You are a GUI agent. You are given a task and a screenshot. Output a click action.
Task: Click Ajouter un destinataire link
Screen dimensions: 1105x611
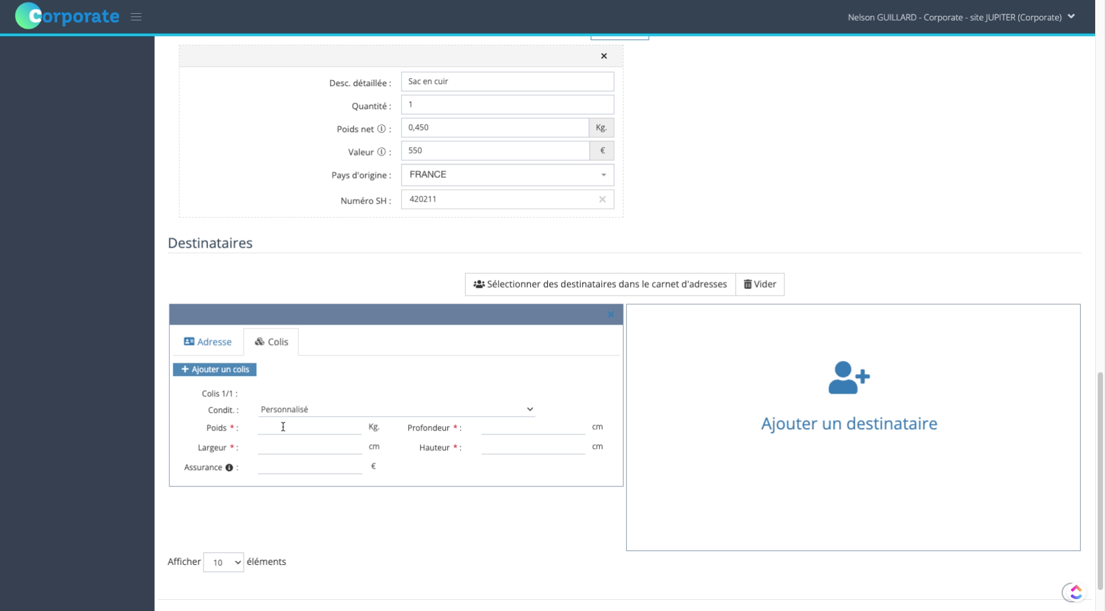tap(849, 423)
